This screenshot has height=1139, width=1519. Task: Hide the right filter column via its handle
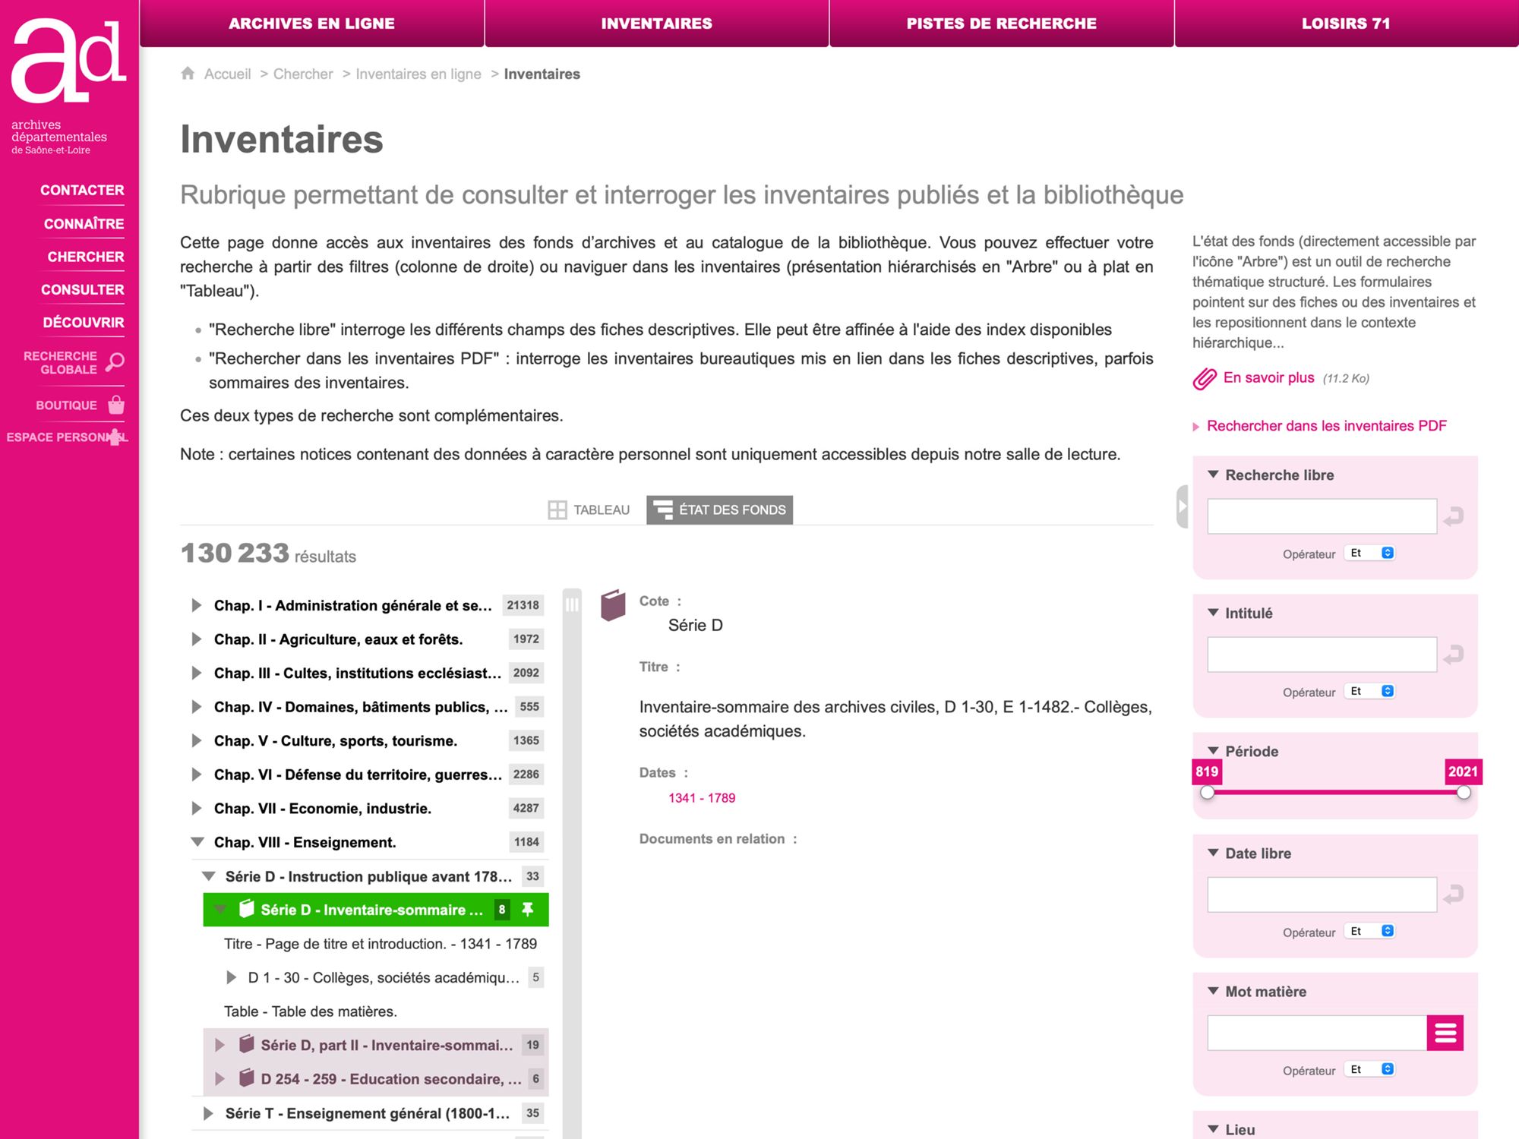pos(1182,506)
